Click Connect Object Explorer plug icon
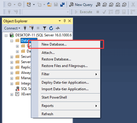The image size is (137, 123). pyautogui.click(x=25, y=28)
